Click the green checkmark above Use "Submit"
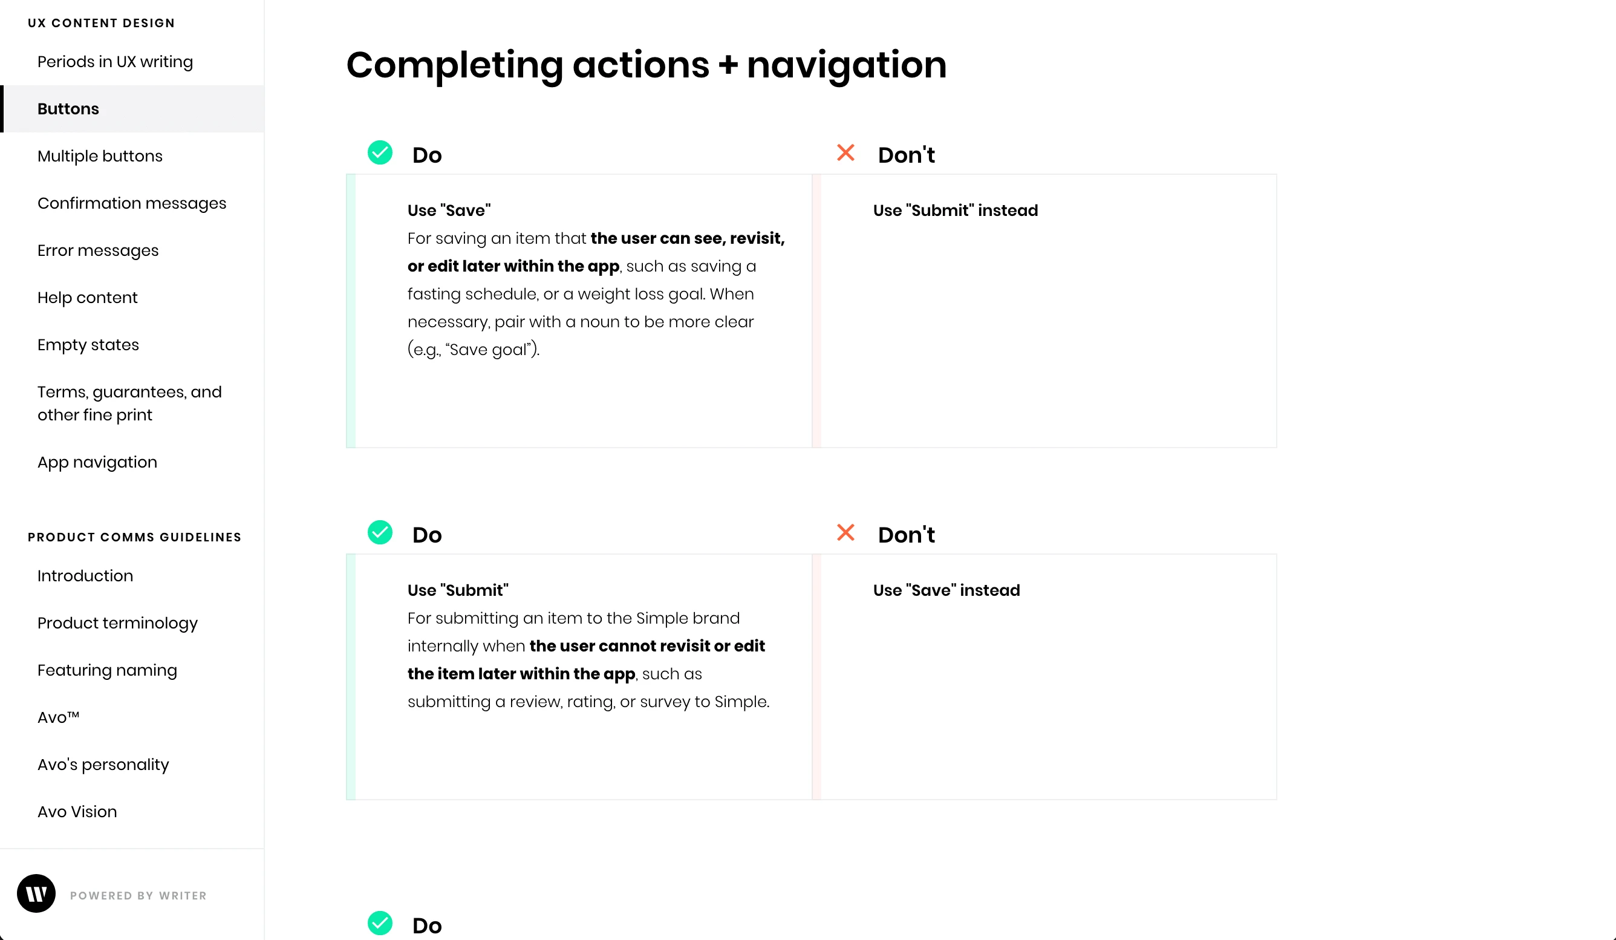The width and height of the screenshot is (1616, 940). pos(380,532)
